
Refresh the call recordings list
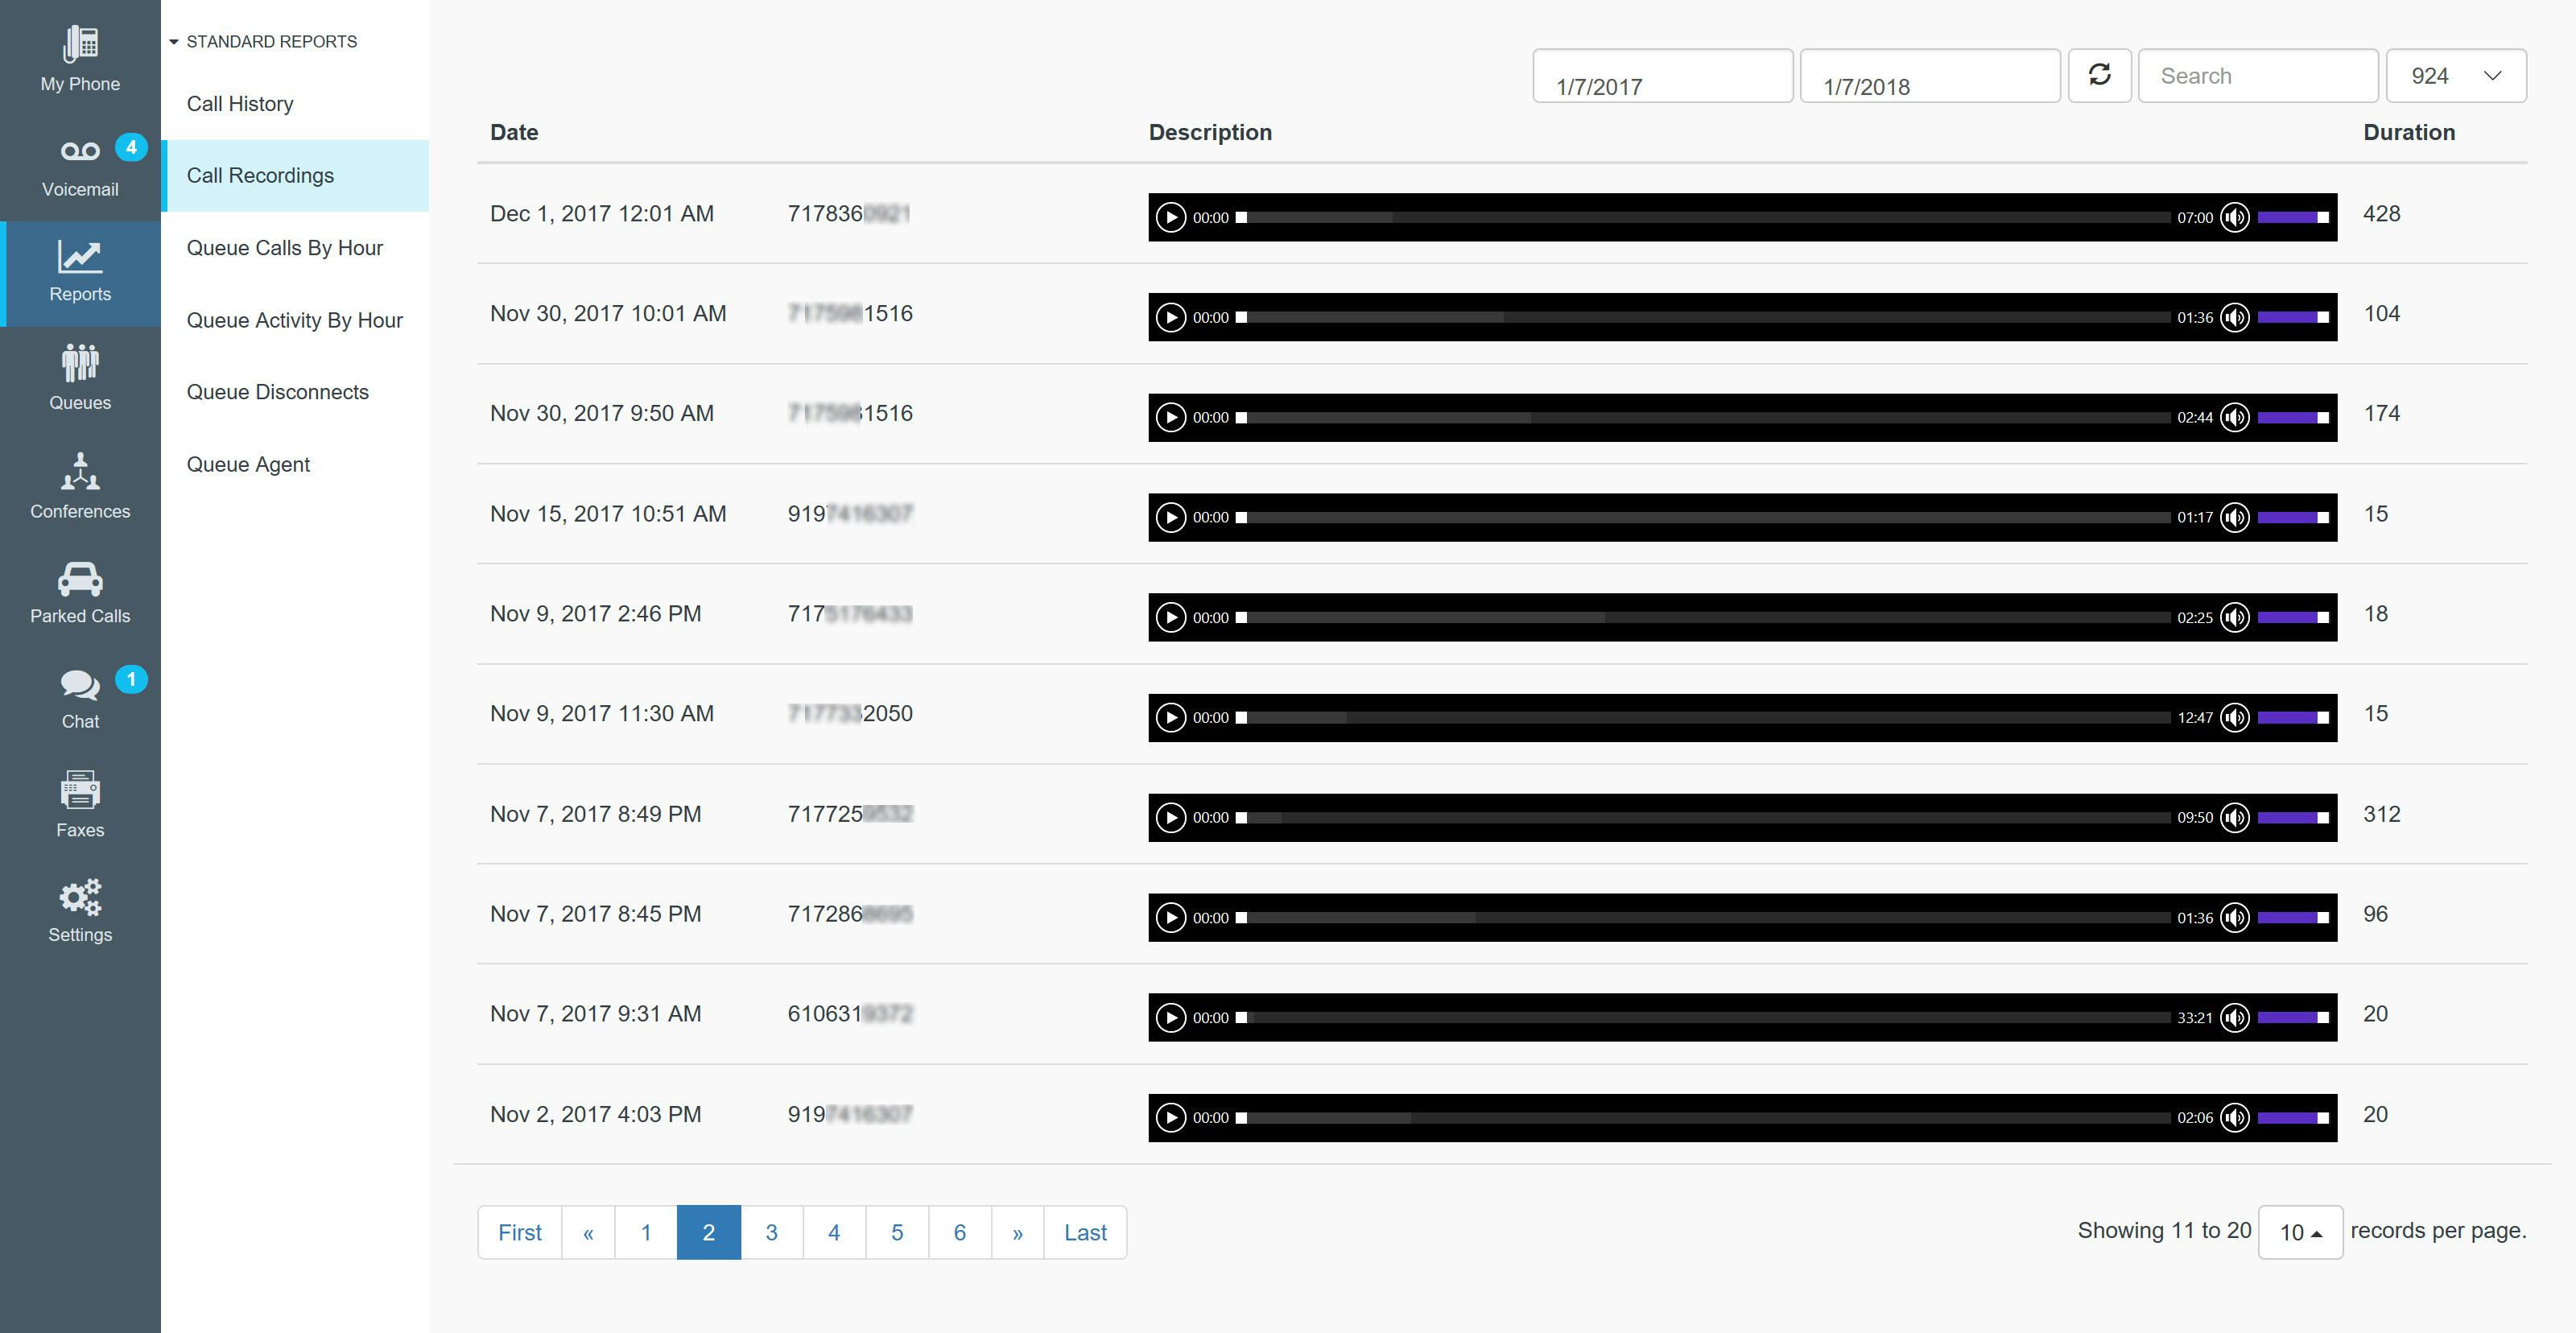tap(2100, 75)
